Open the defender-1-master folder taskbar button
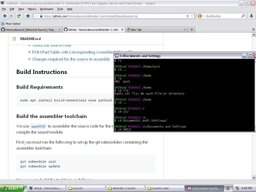The width and height of the screenshot is (256, 192). pyautogui.click(x=125, y=188)
